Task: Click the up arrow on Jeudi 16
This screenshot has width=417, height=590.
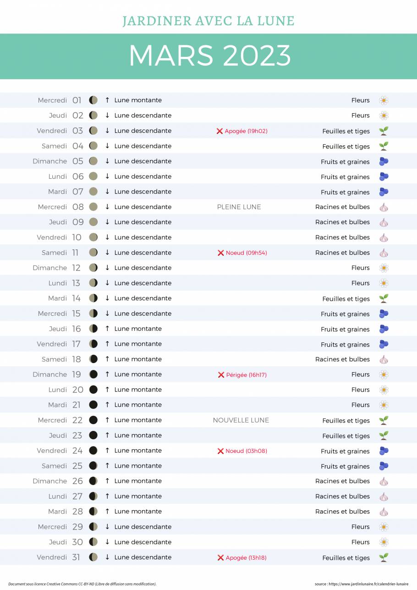Action: coord(107,329)
